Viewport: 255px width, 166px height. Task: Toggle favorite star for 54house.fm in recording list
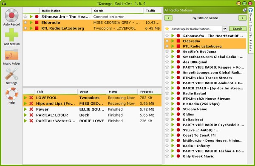click(x=25, y=17)
